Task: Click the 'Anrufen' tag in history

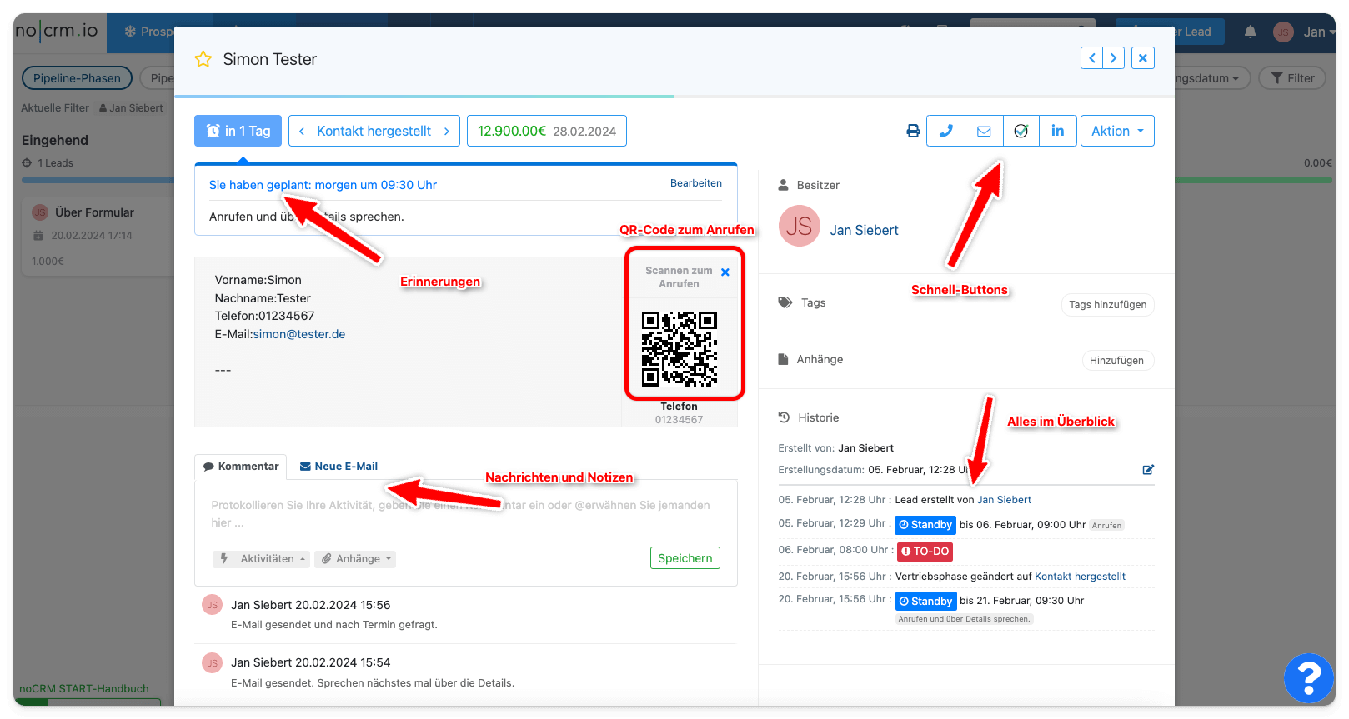Action: click(1106, 526)
